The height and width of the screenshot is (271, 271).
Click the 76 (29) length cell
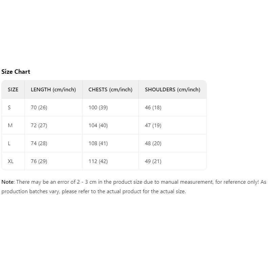pyautogui.click(x=39, y=161)
